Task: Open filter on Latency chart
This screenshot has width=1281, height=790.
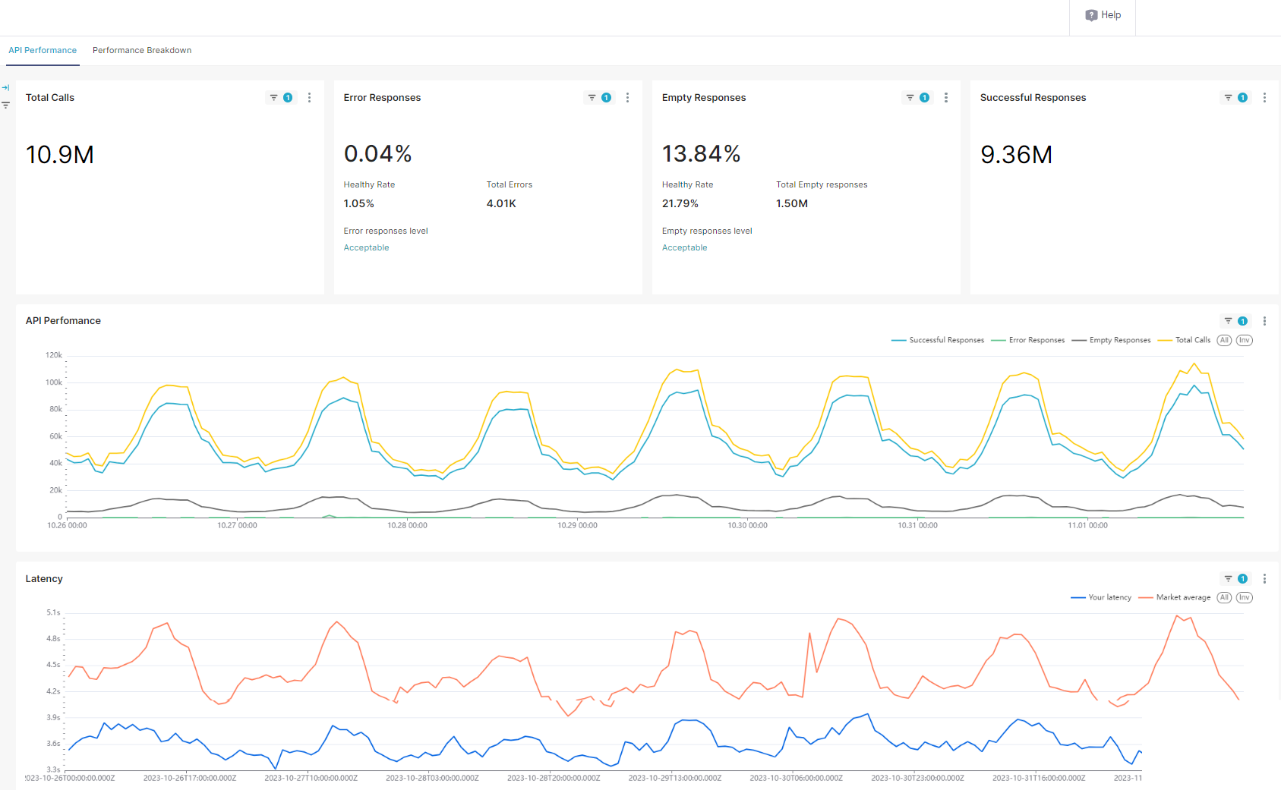Action: point(1229,579)
